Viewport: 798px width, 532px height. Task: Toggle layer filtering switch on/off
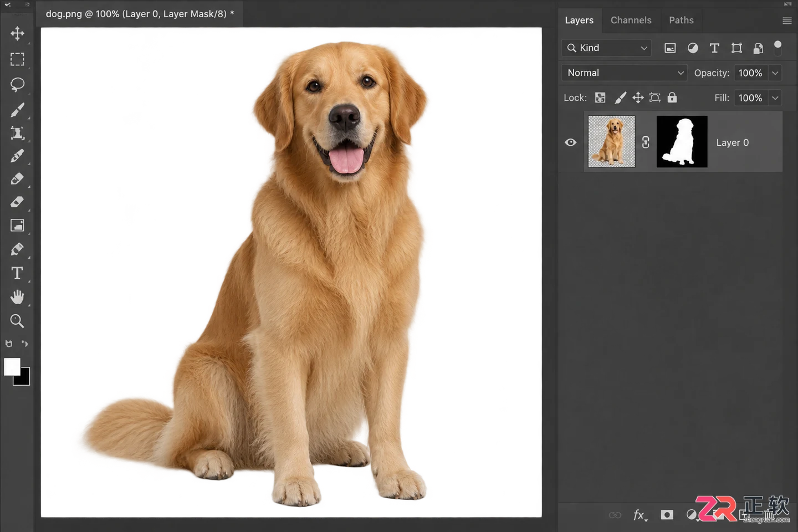777,47
